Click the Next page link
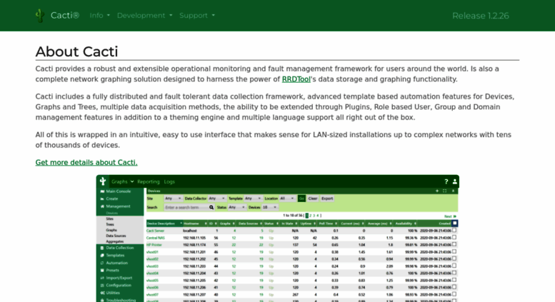 (x=450, y=216)
